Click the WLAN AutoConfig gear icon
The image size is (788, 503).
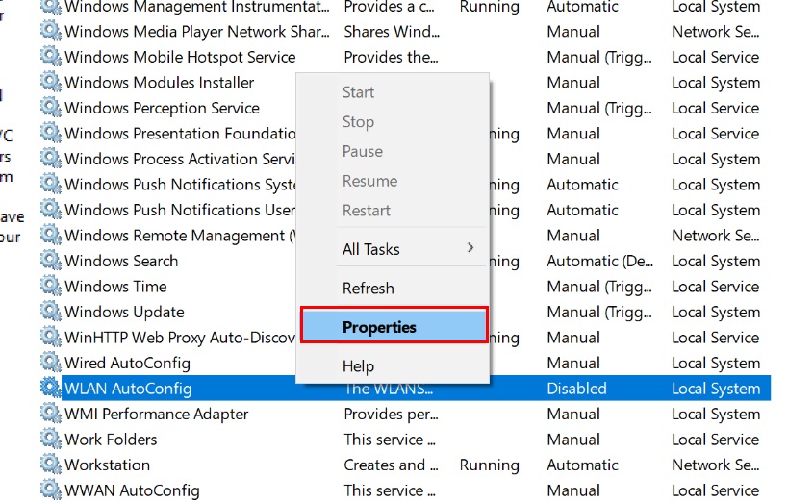coord(50,389)
